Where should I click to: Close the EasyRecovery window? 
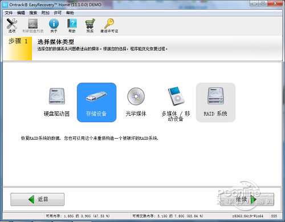pyautogui.click(x=275, y=3)
